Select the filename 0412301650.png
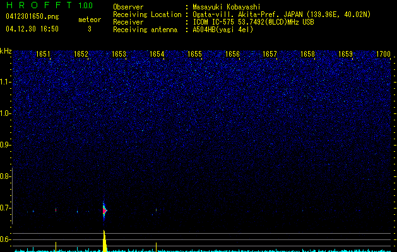Viewport: 397px width, 252px height. click(32, 17)
